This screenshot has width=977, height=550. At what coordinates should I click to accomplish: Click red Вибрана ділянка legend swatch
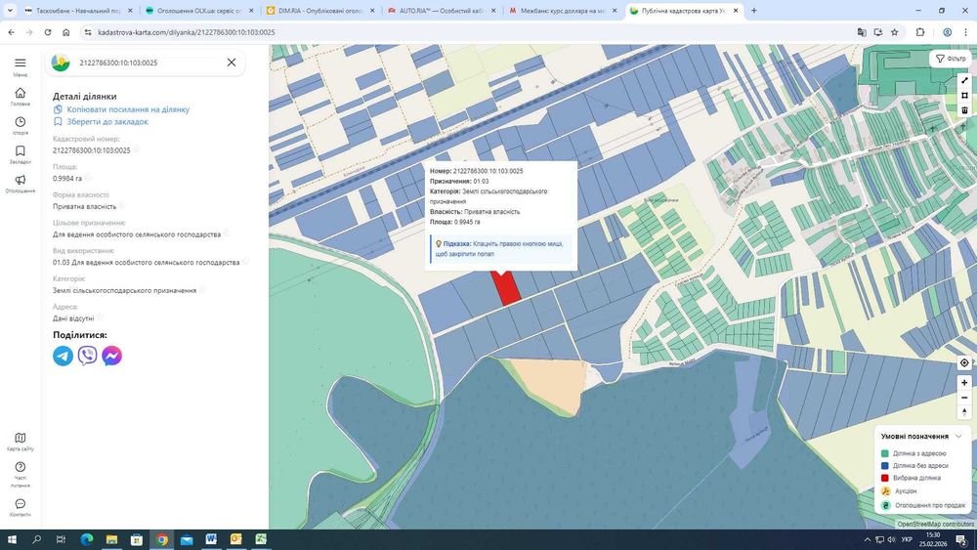point(885,479)
